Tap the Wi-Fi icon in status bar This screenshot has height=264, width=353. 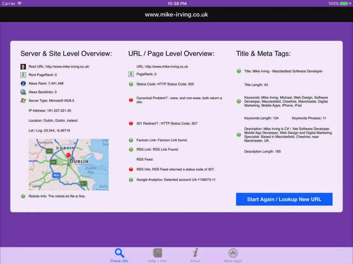20,3
